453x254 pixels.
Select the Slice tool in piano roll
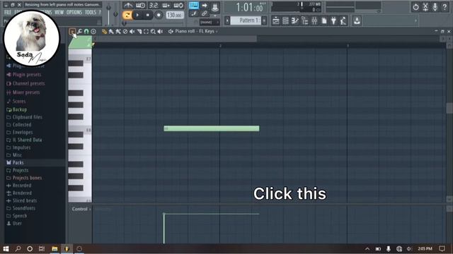tap(139, 31)
